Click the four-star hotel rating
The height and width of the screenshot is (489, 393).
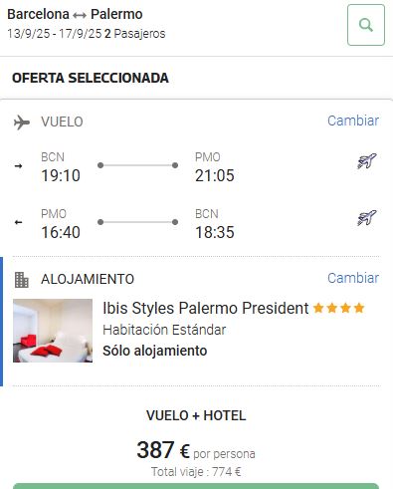(338, 309)
